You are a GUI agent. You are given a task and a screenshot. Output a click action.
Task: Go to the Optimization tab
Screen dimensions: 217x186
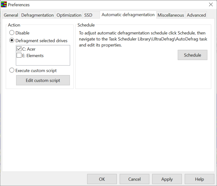coord(69,15)
